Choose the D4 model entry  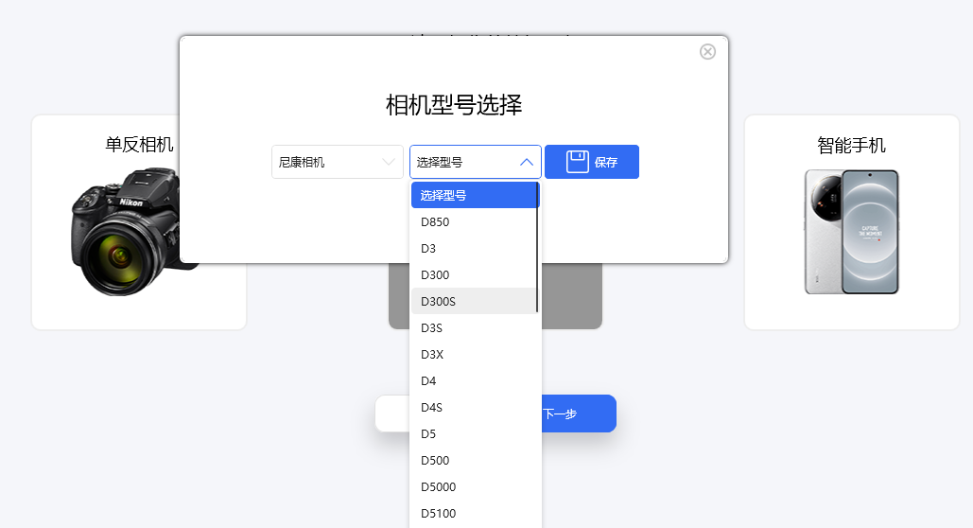click(476, 380)
